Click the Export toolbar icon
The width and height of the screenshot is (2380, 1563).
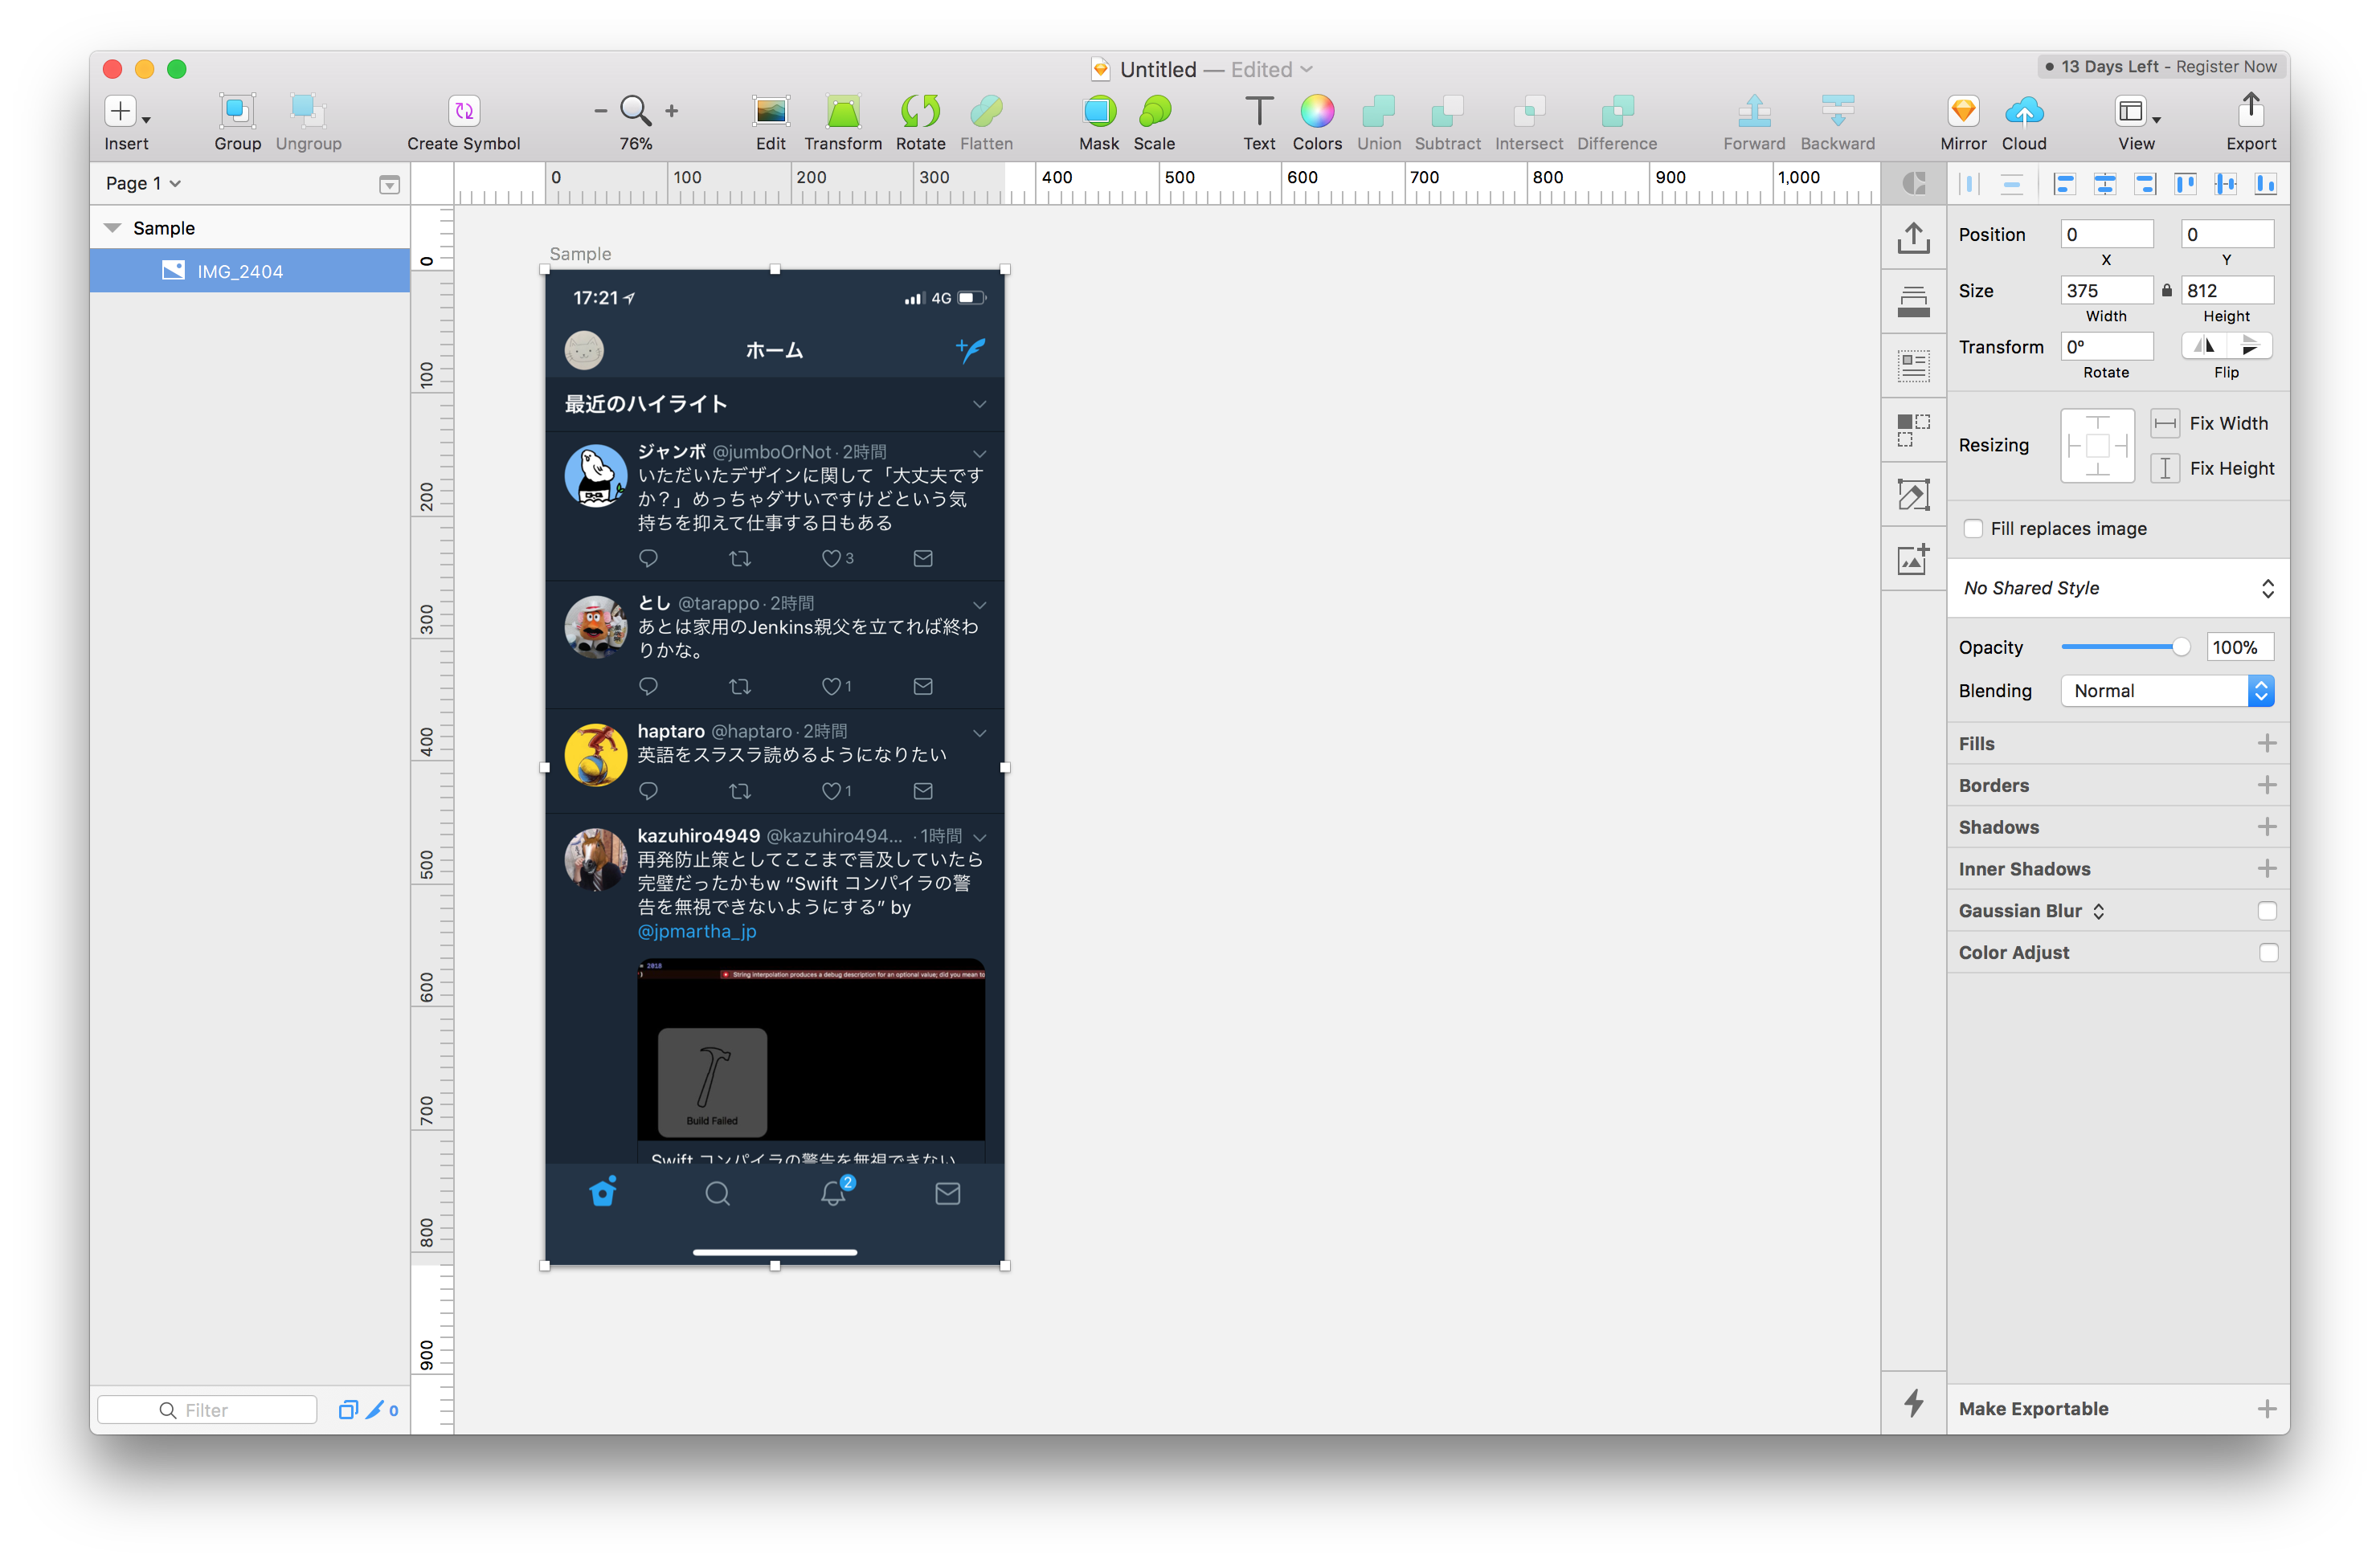point(2250,111)
